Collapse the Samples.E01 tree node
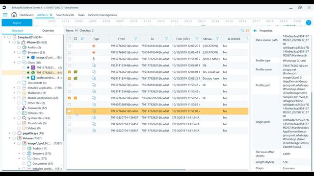This screenshot has width=314, height=176. pyautogui.click(x=4, y=37)
